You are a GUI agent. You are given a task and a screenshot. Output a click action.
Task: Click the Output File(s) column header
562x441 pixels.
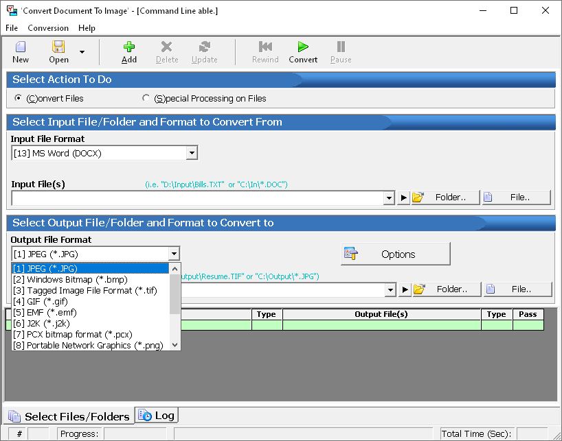point(381,314)
